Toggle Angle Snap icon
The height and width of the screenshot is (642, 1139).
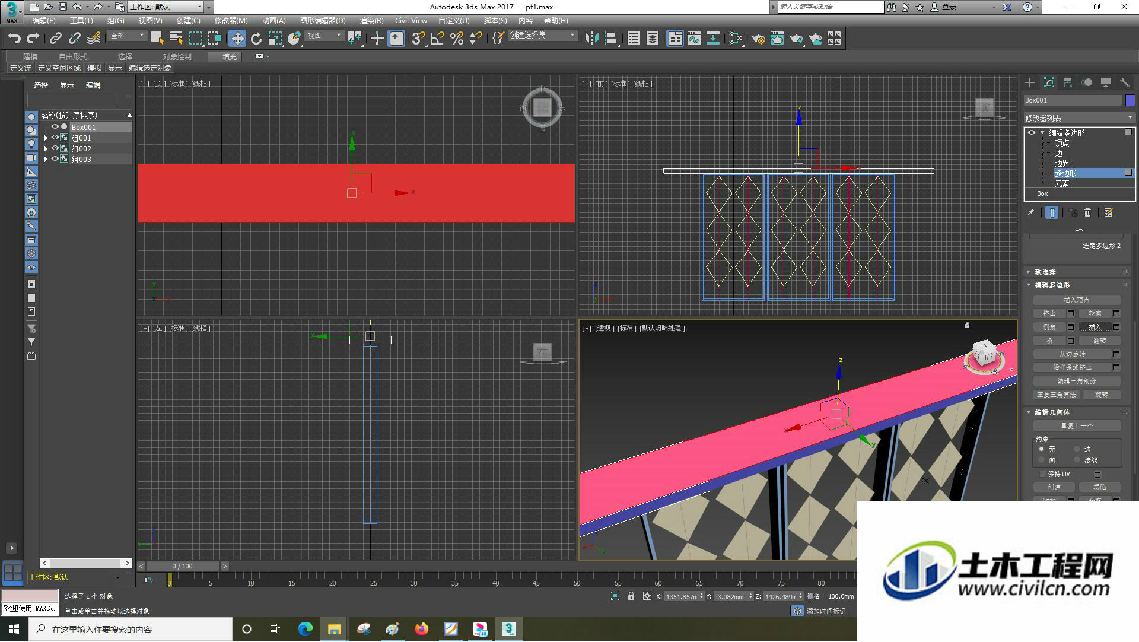tap(438, 39)
